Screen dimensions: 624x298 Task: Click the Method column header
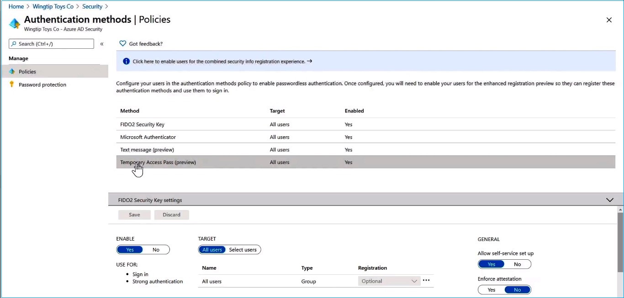click(130, 111)
